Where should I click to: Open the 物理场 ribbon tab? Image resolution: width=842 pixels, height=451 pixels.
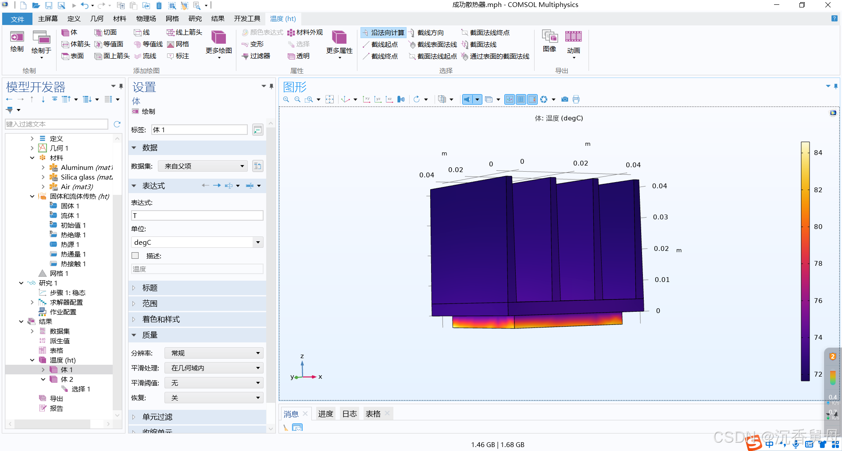click(x=146, y=18)
